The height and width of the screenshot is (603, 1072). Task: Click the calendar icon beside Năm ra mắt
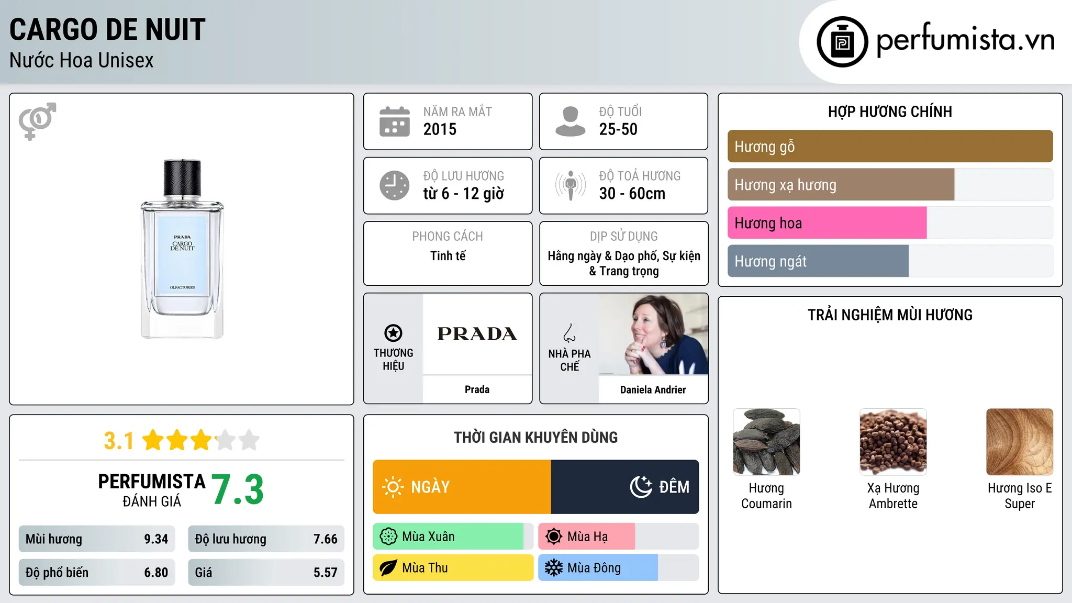[x=395, y=121]
